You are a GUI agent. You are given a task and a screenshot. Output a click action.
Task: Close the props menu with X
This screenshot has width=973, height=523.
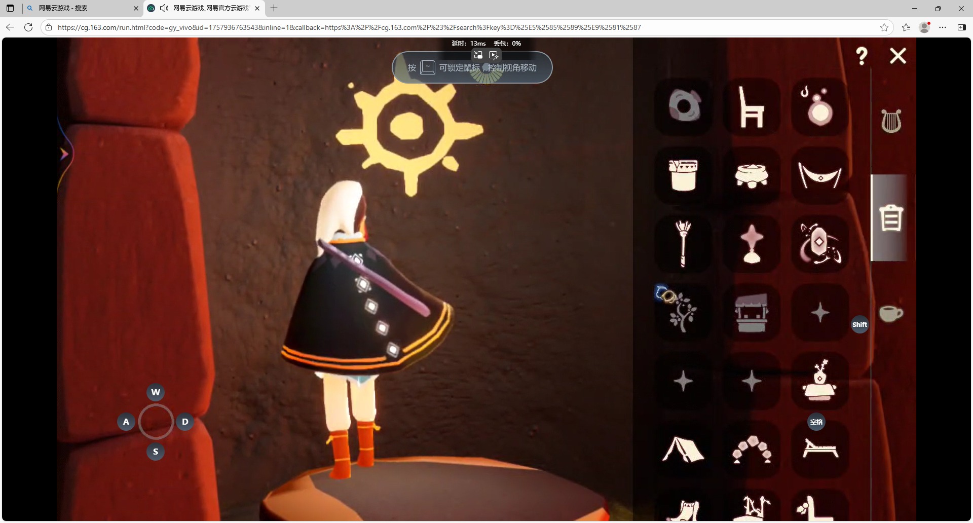pyautogui.click(x=898, y=56)
